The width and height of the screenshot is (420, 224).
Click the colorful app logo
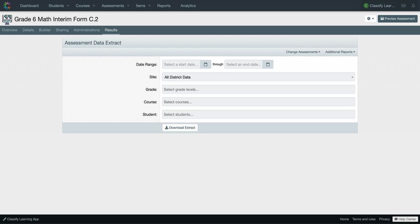pyautogui.click(x=7, y=5)
